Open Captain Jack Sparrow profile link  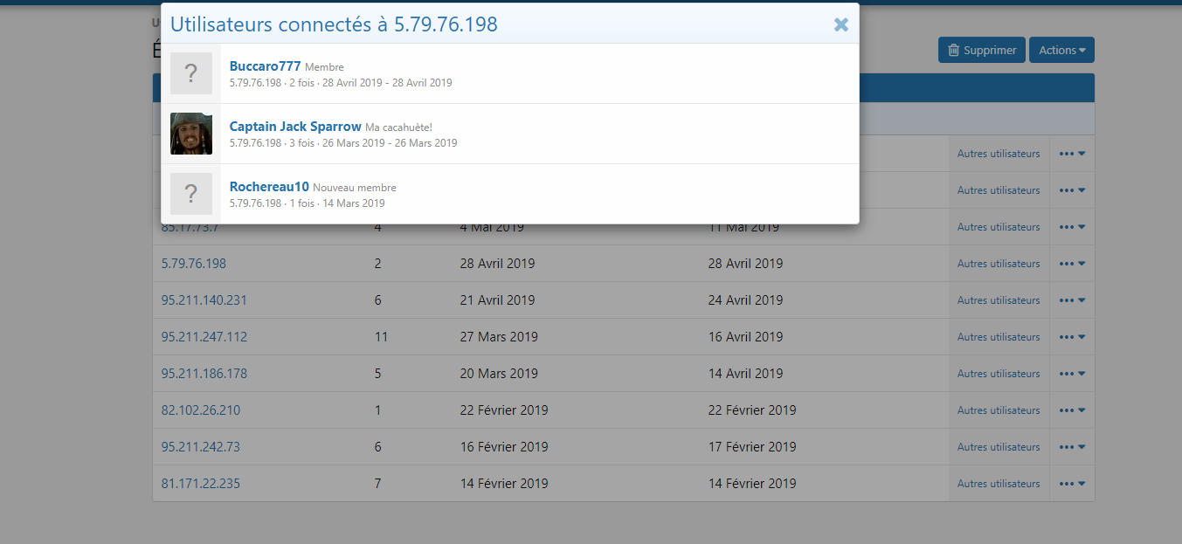[x=295, y=127]
